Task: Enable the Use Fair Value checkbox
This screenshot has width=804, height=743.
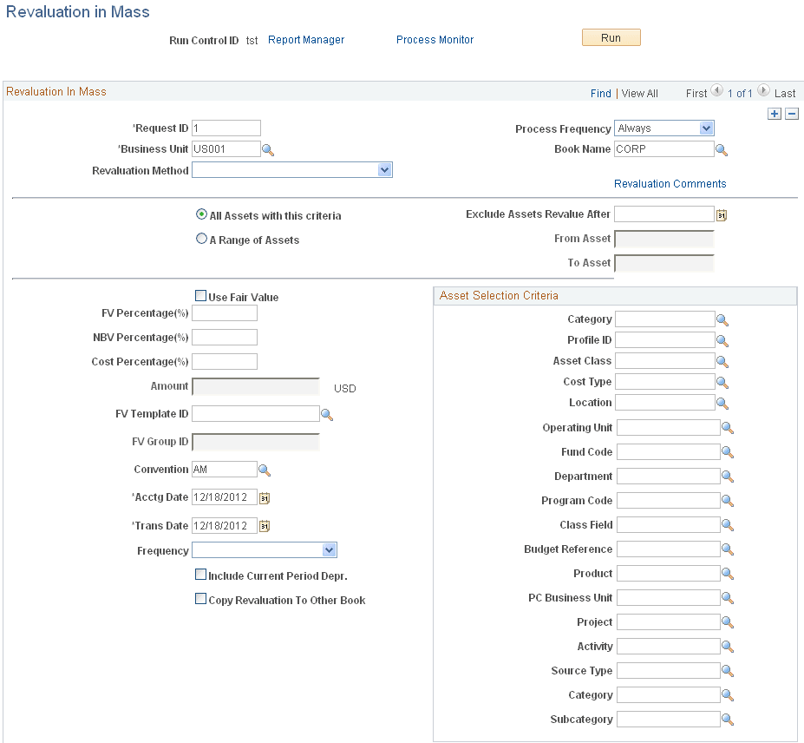Action: 200,296
